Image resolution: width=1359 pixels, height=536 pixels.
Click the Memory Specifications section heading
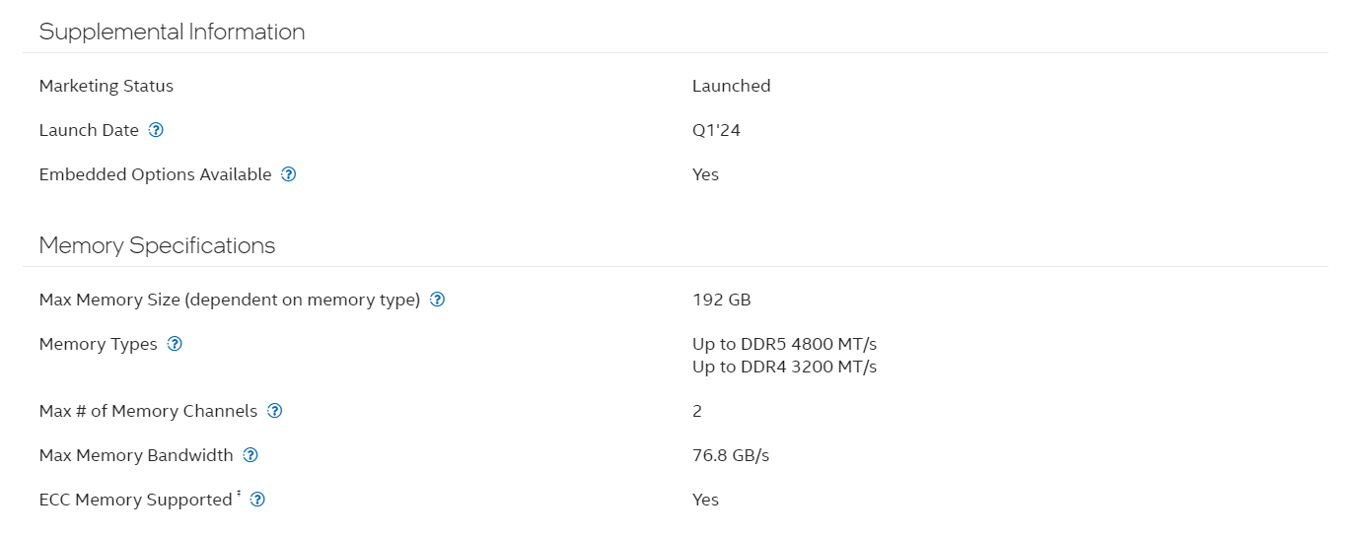pyautogui.click(x=157, y=245)
